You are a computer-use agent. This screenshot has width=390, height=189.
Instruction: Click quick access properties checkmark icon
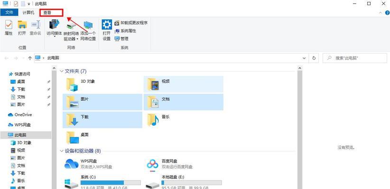pyautogui.click(x=16, y=4)
